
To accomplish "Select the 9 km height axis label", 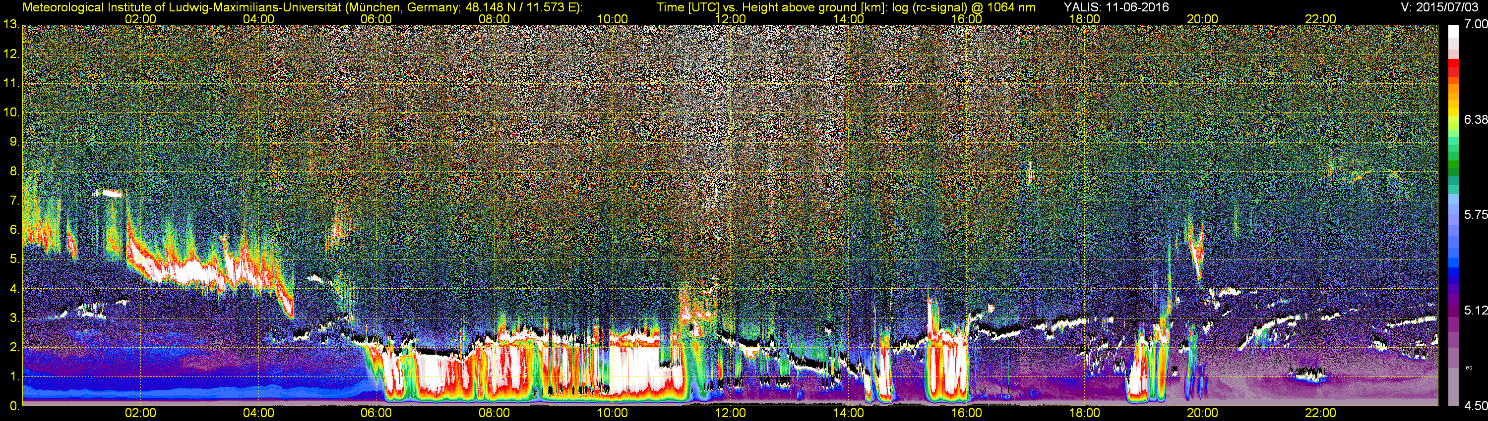I will 14,142.
